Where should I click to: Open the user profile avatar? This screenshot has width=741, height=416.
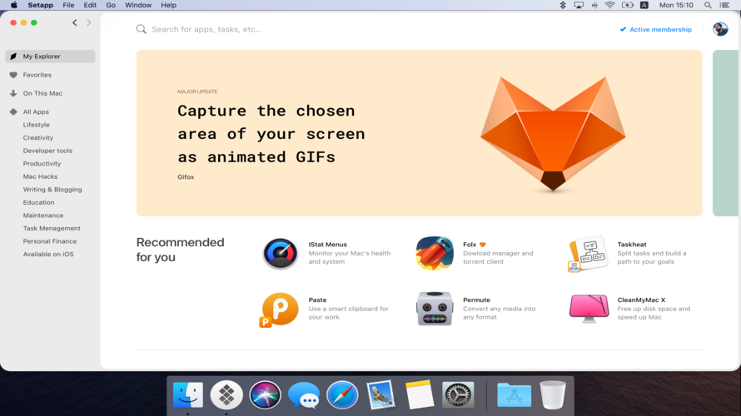(x=720, y=29)
